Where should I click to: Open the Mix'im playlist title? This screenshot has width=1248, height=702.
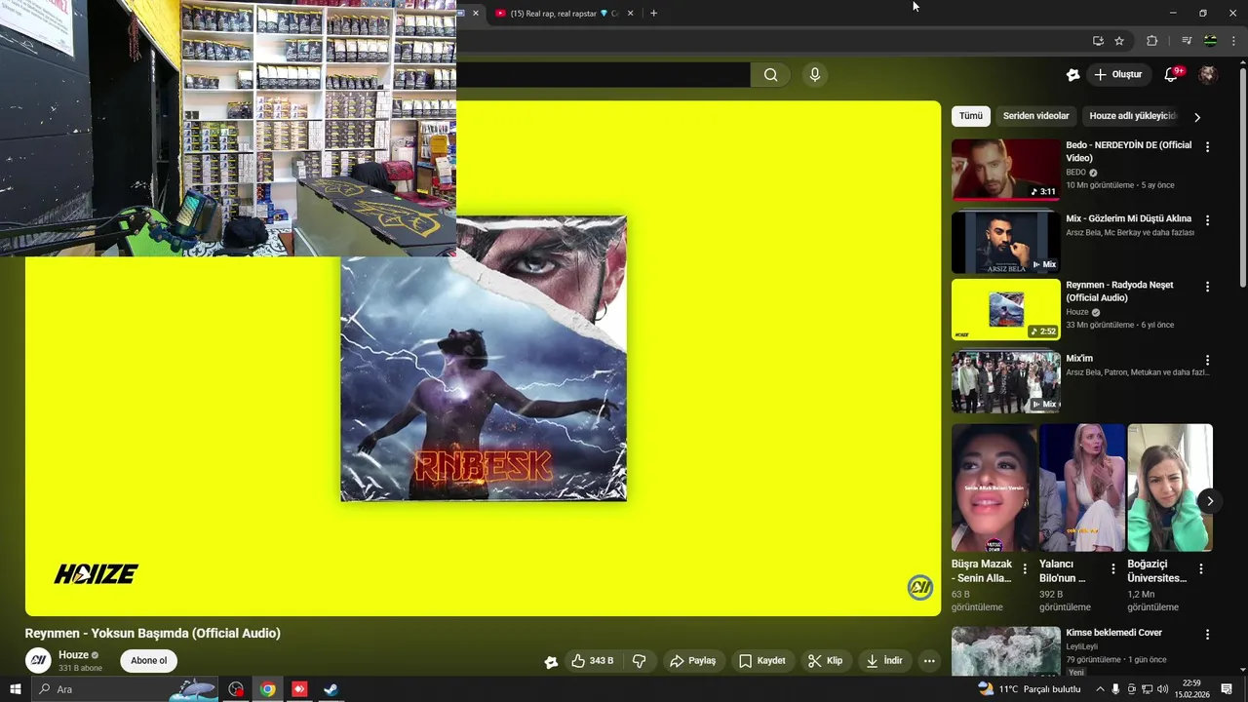pyautogui.click(x=1079, y=359)
